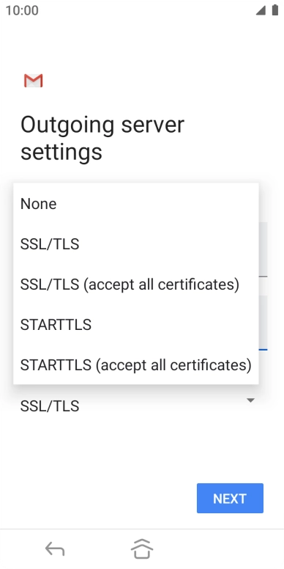This screenshot has width=284, height=569.
Task: Tap the Outgoing server settings heading
Action: pyautogui.click(x=102, y=138)
